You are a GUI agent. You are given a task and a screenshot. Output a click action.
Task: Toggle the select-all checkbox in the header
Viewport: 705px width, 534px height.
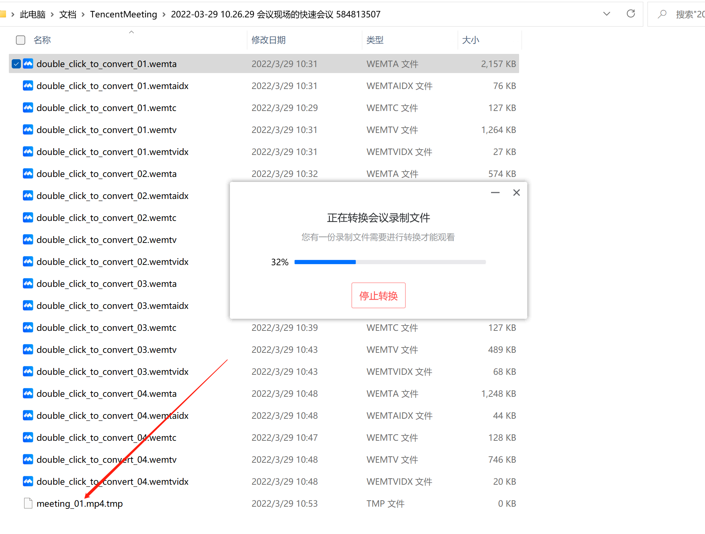coord(21,40)
